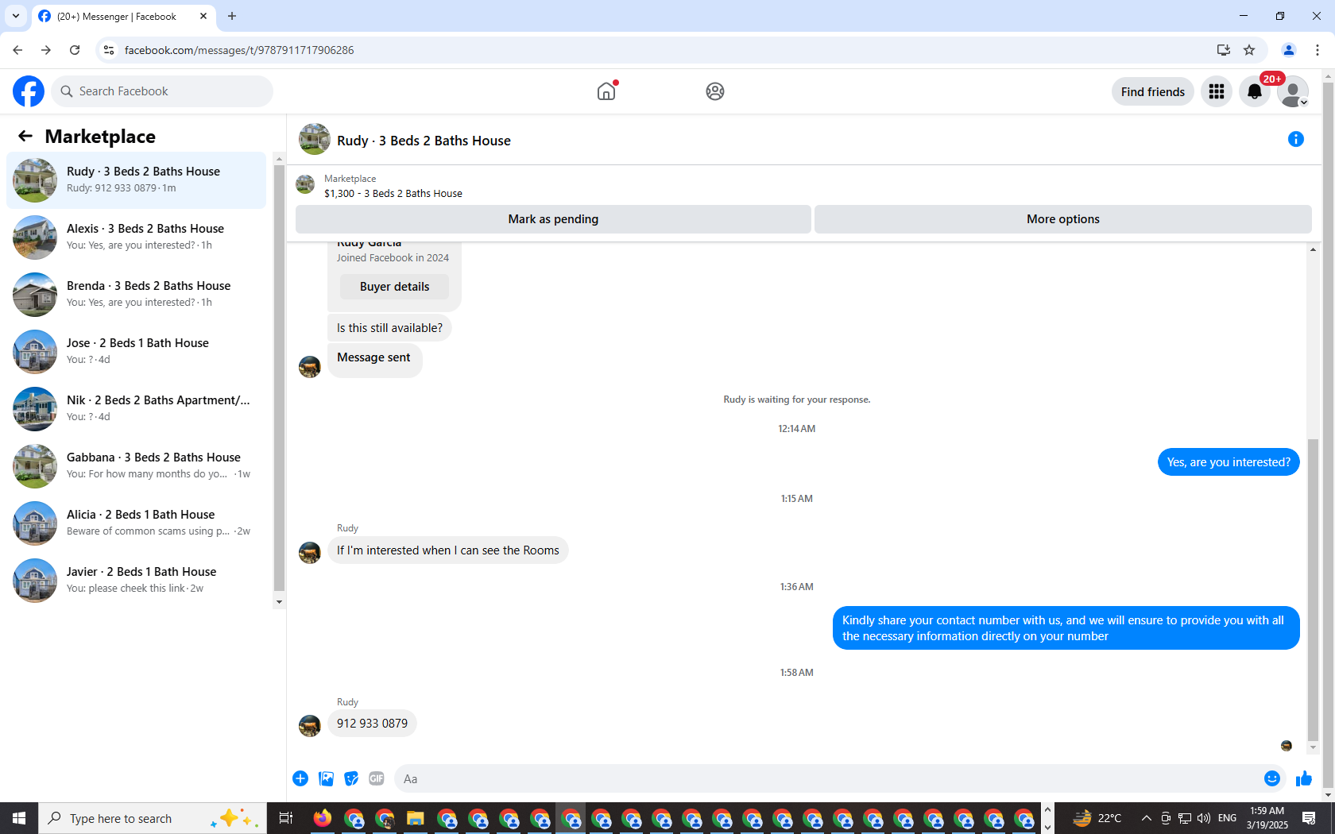The height and width of the screenshot is (834, 1335).
Task: Open Alexis 3 Beds 2 Baths House chat
Action: (x=137, y=237)
